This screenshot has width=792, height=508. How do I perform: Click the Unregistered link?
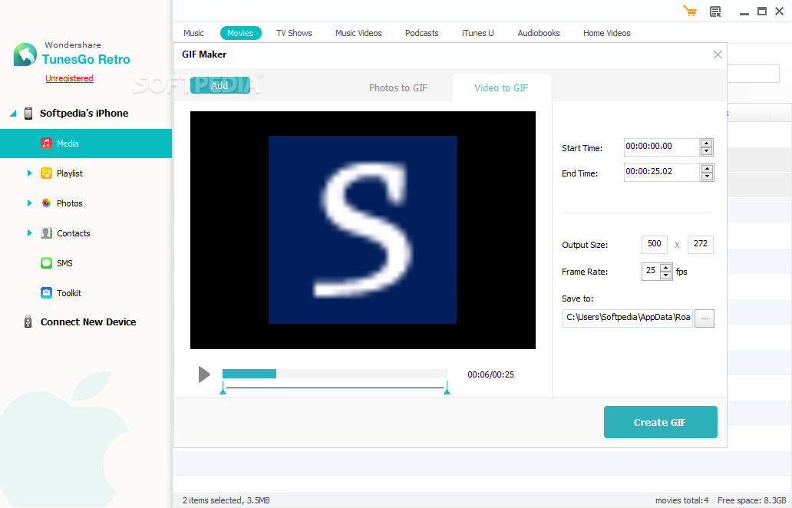pos(69,78)
